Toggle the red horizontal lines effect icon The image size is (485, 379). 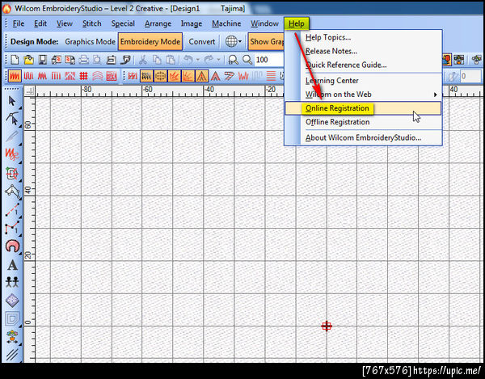click(271, 76)
